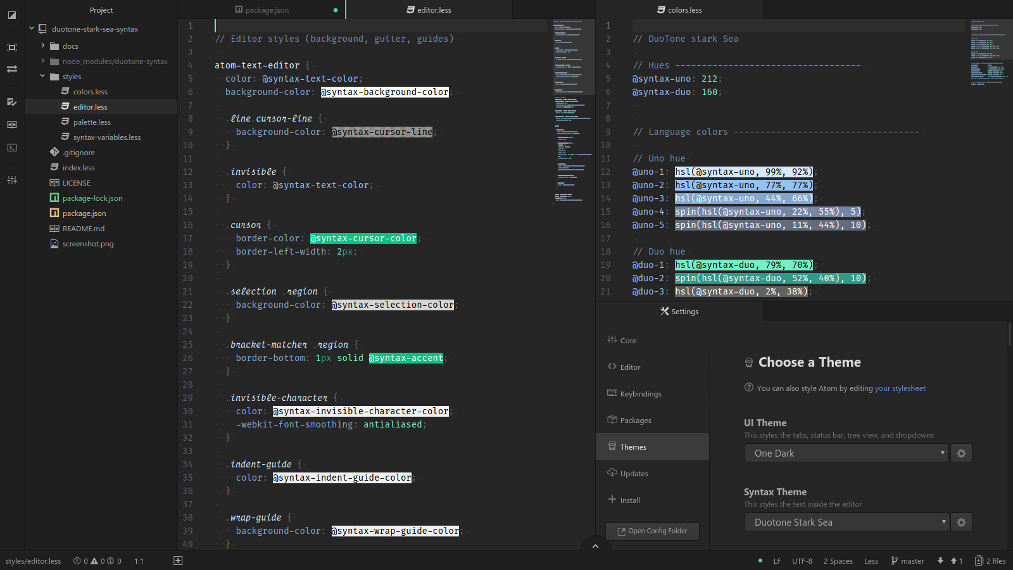Open the Packages settings section
Viewport: 1013px width, 570px height.
click(x=652, y=420)
